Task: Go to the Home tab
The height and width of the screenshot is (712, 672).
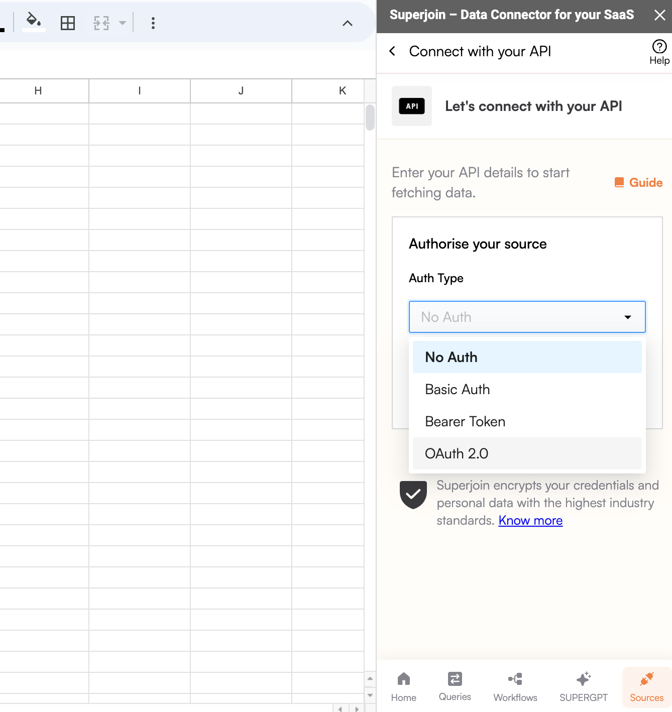Action: (404, 687)
